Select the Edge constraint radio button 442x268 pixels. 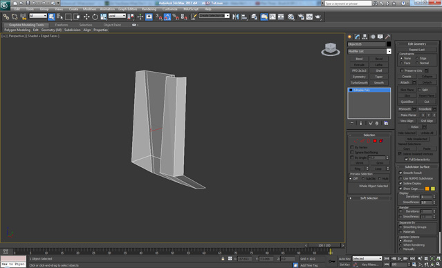pos(417,58)
